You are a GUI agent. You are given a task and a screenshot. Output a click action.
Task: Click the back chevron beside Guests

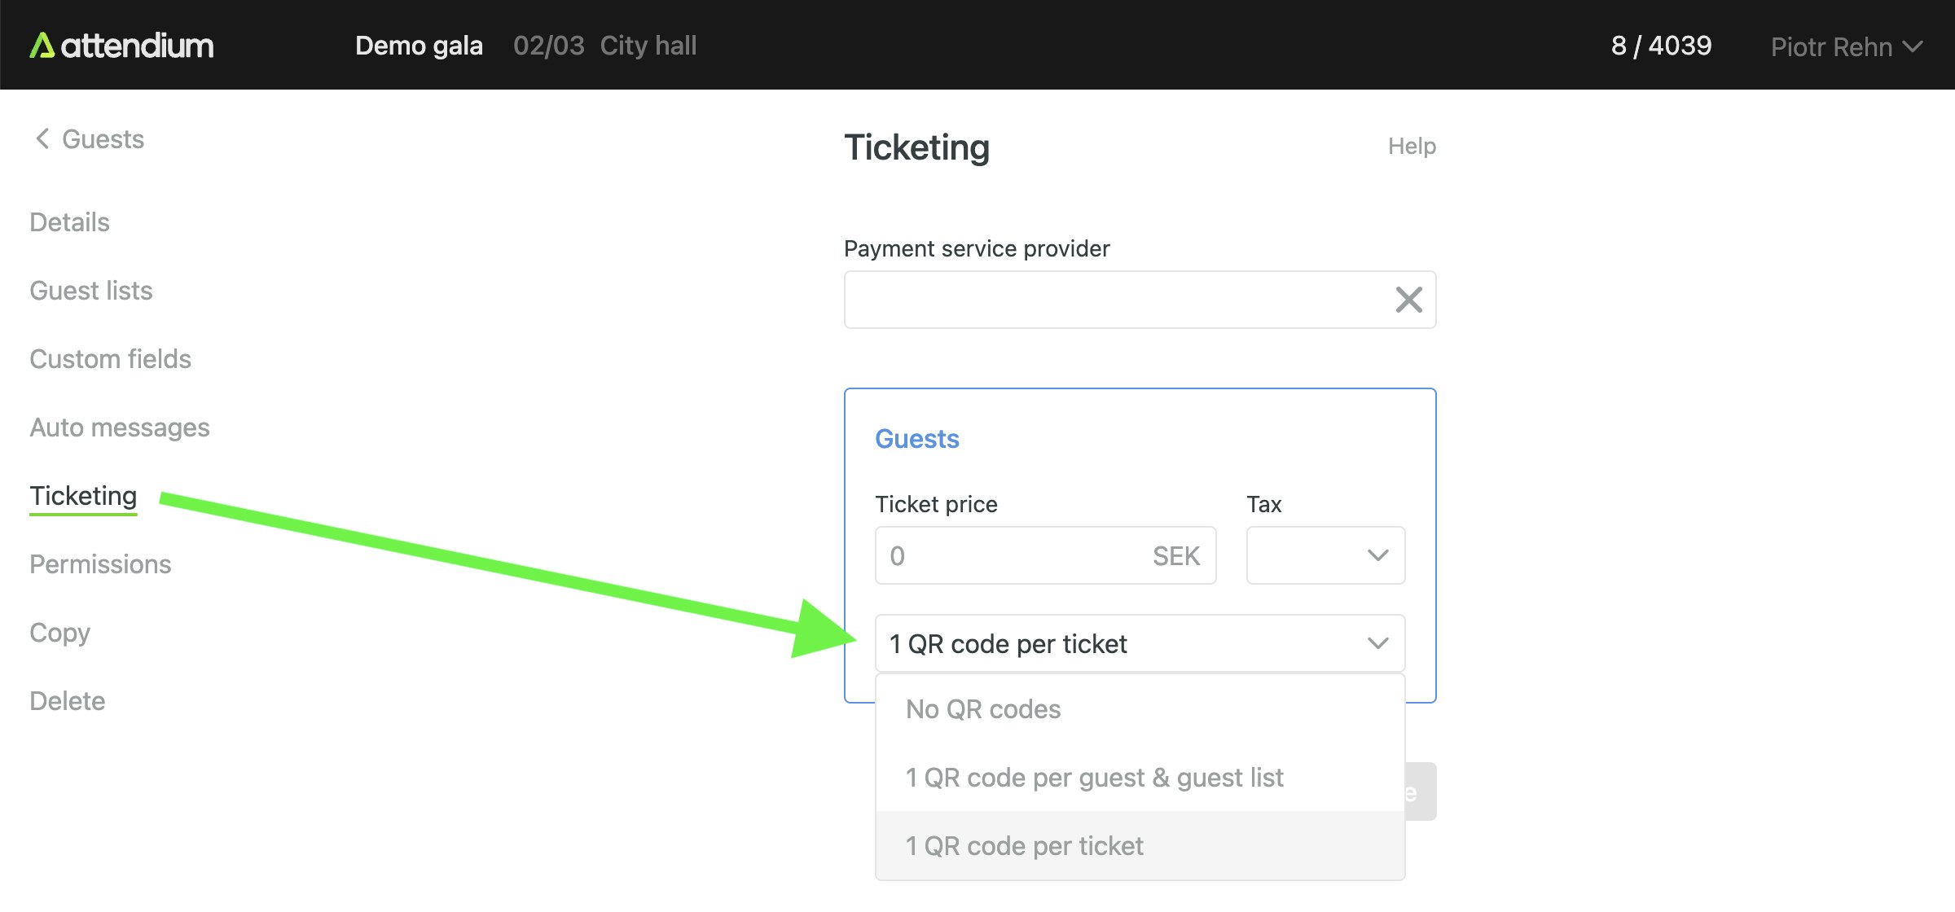(42, 139)
